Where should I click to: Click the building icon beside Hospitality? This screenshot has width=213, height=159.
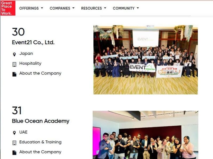pos(14,64)
